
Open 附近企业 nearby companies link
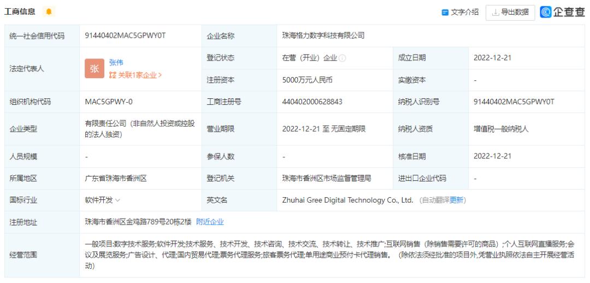point(210,222)
